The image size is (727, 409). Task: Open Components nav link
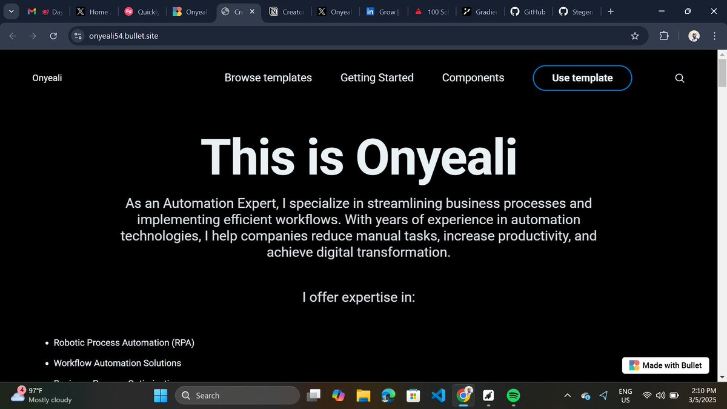click(473, 78)
